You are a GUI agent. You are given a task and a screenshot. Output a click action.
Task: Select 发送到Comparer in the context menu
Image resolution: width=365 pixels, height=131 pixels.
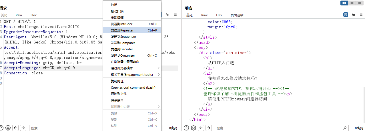coord(132,43)
